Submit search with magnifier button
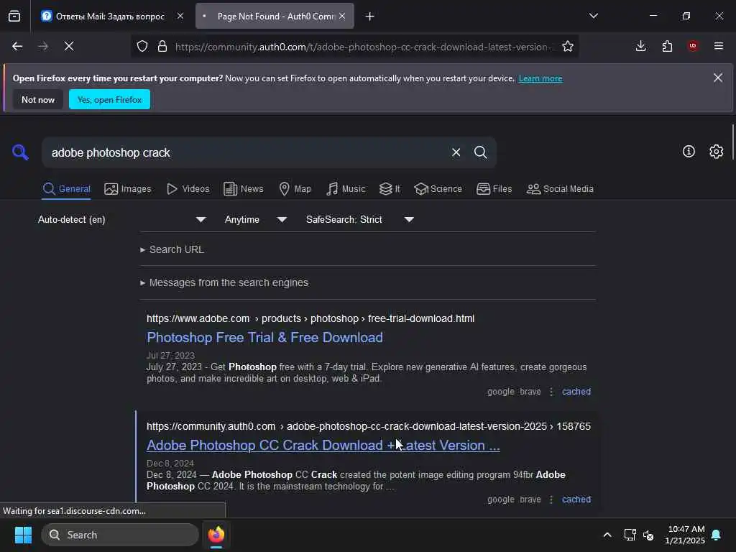This screenshot has width=736, height=552. click(x=481, y=152)
